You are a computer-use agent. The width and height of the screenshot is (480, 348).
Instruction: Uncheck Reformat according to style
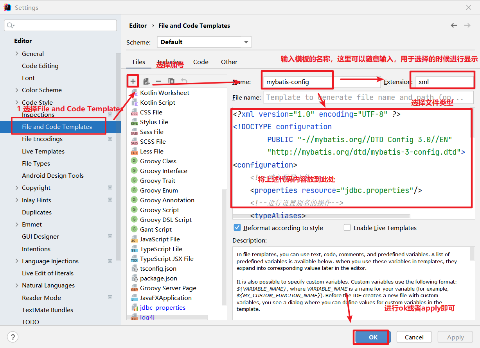(237, 228)
